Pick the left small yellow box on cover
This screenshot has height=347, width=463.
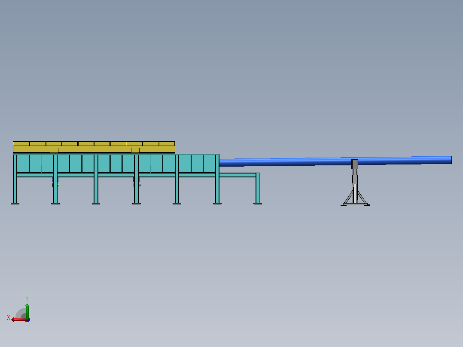[54, 150]
